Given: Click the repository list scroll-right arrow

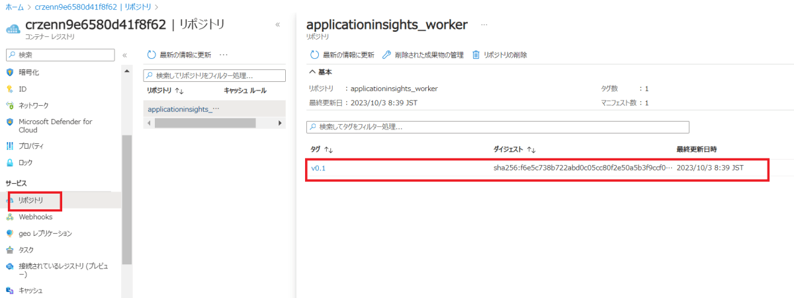Looking at the screenshot, I should 281,123.
